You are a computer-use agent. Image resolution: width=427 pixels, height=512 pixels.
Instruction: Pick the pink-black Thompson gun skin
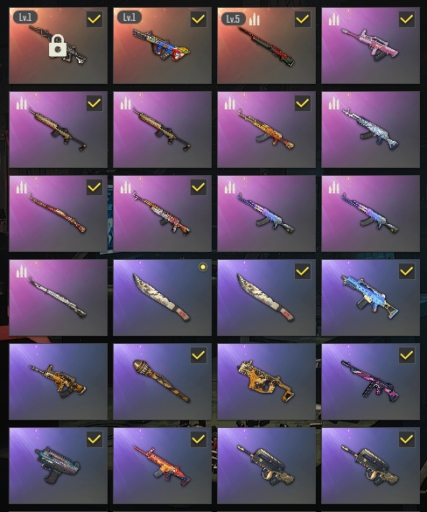(x=370, y=382)
